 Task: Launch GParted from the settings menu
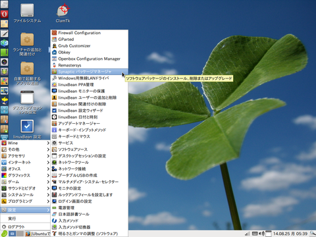[x=90, y=39]
